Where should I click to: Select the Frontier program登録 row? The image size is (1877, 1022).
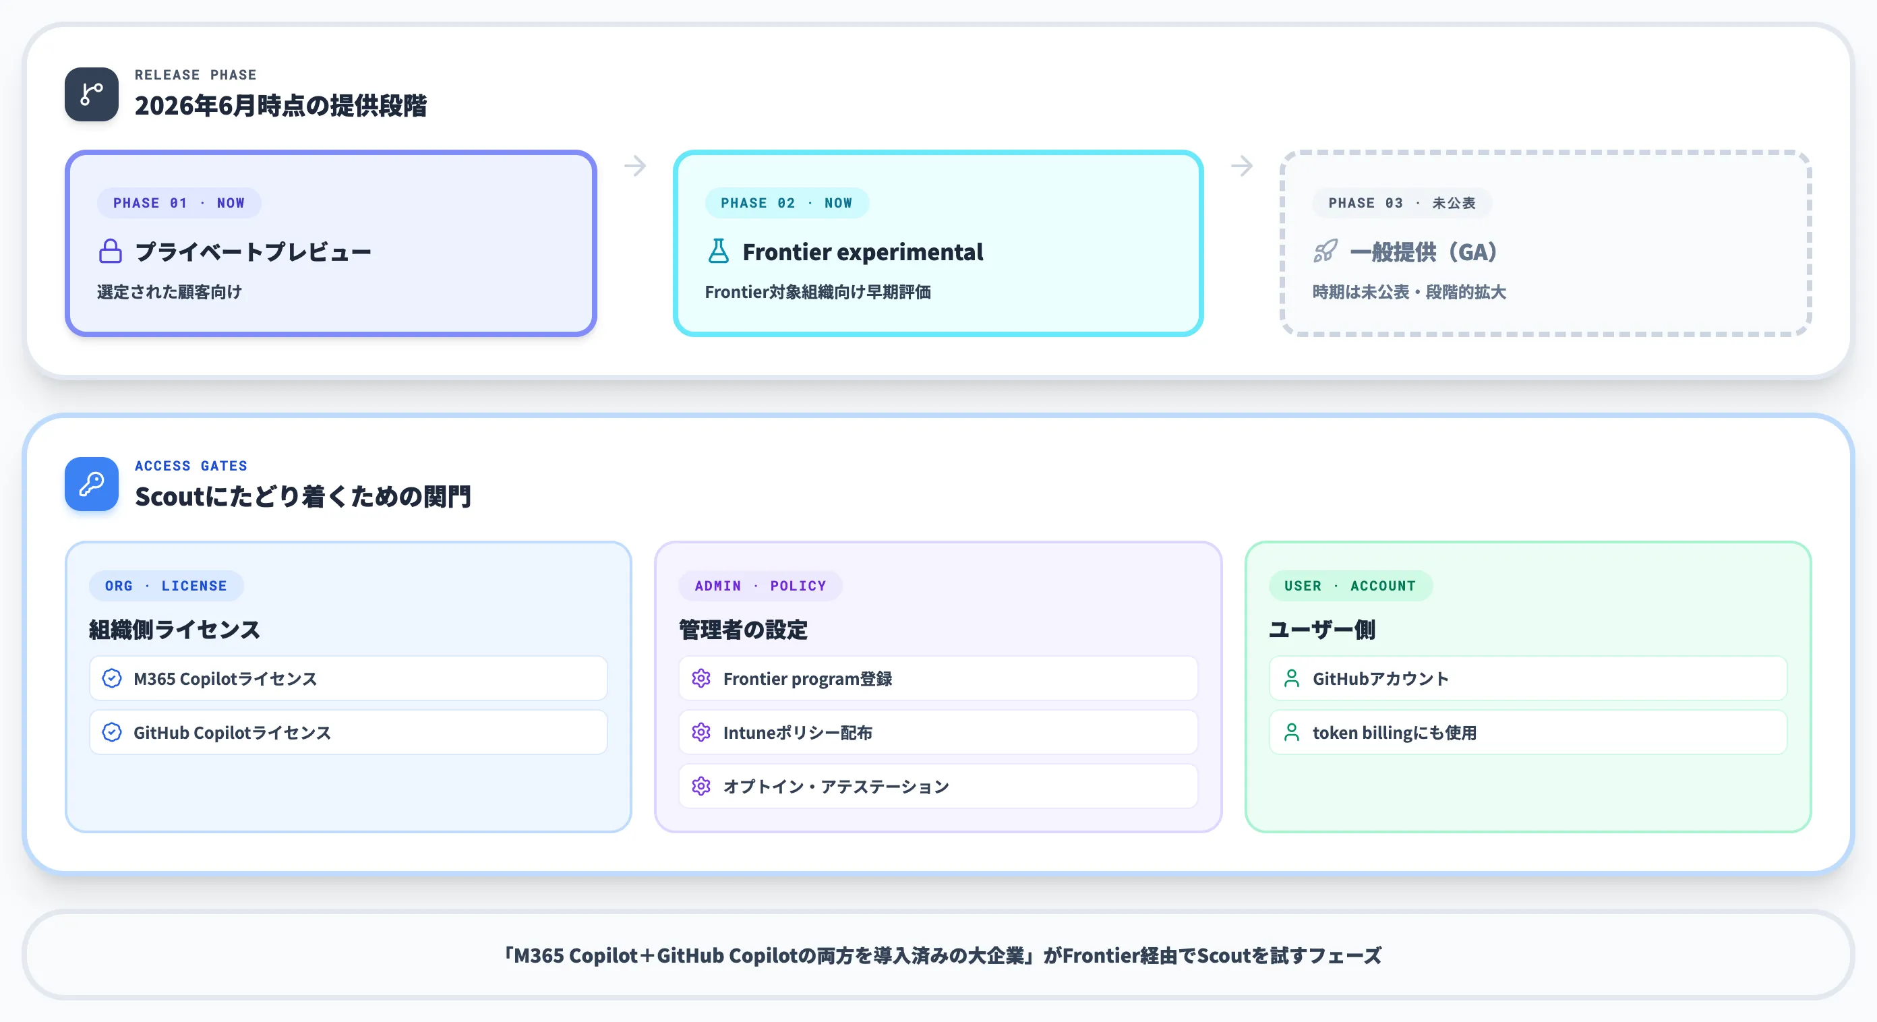[x=938, y=678]
